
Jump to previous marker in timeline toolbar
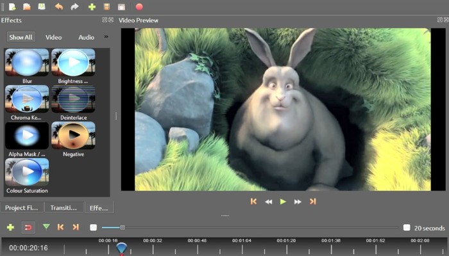[x=60, y=227]
